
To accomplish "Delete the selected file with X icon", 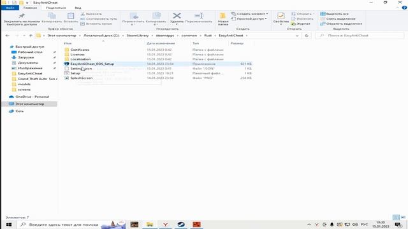I will point(177,18).
